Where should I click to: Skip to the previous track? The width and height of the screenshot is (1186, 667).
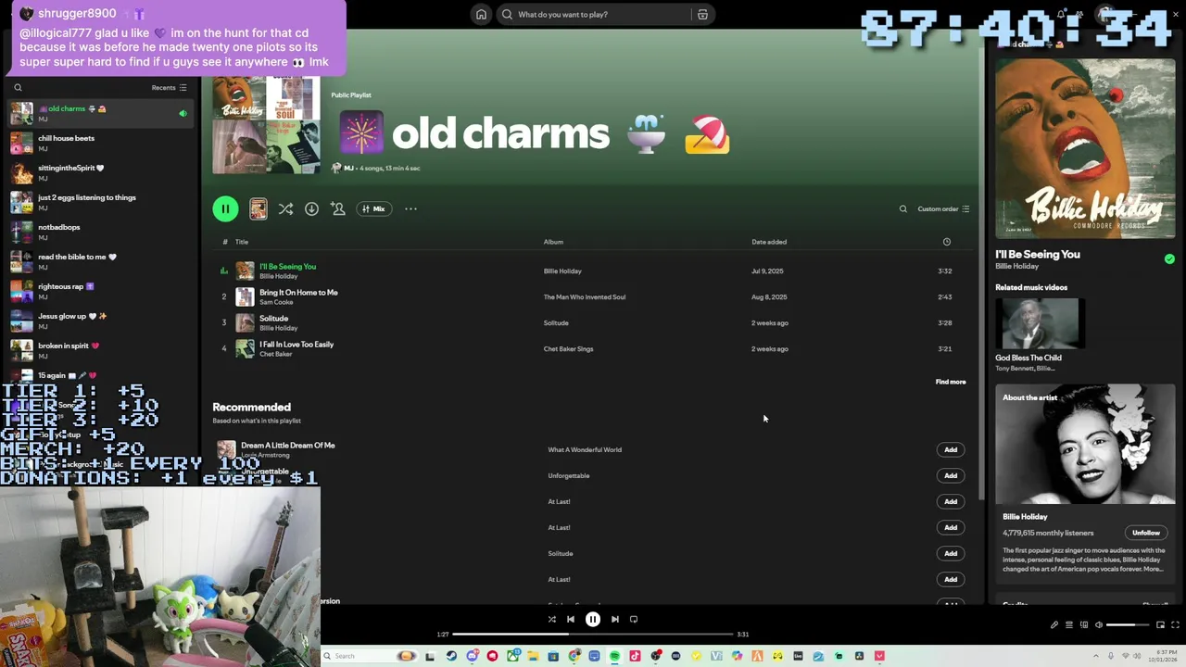[571, 619]
